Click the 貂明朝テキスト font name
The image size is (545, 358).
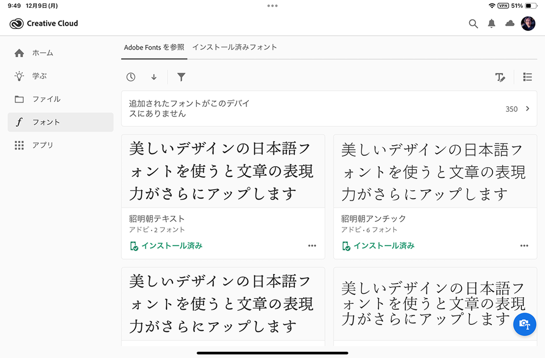click(157, 219)
